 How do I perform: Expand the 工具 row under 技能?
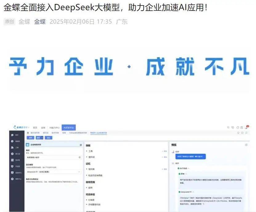tap(89, 151)
